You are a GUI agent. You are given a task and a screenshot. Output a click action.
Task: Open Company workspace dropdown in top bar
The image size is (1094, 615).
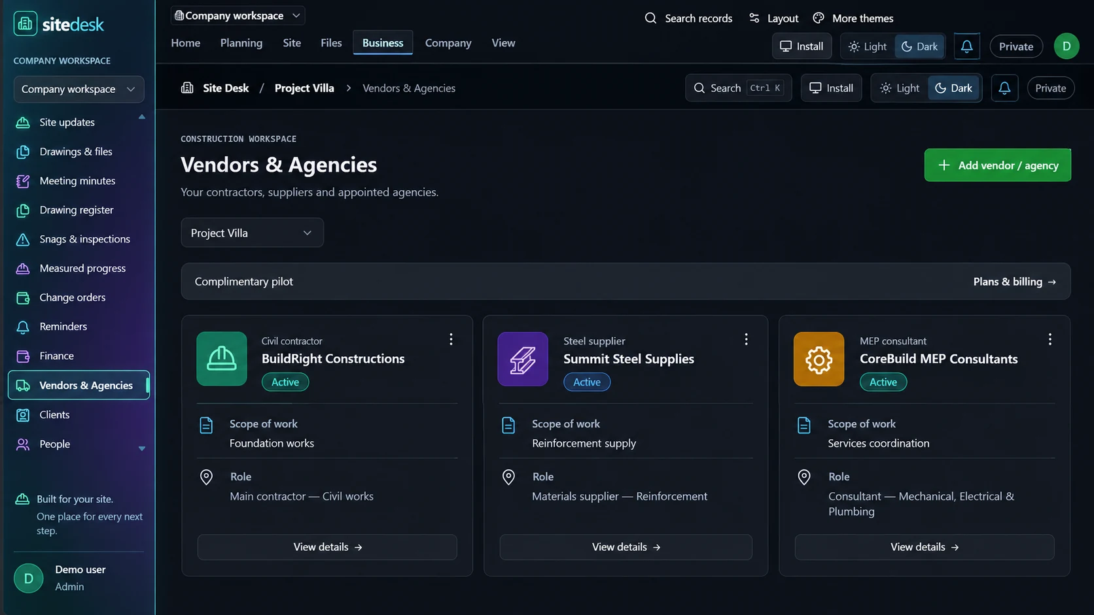pyautogui.click(x=238, y=16)
